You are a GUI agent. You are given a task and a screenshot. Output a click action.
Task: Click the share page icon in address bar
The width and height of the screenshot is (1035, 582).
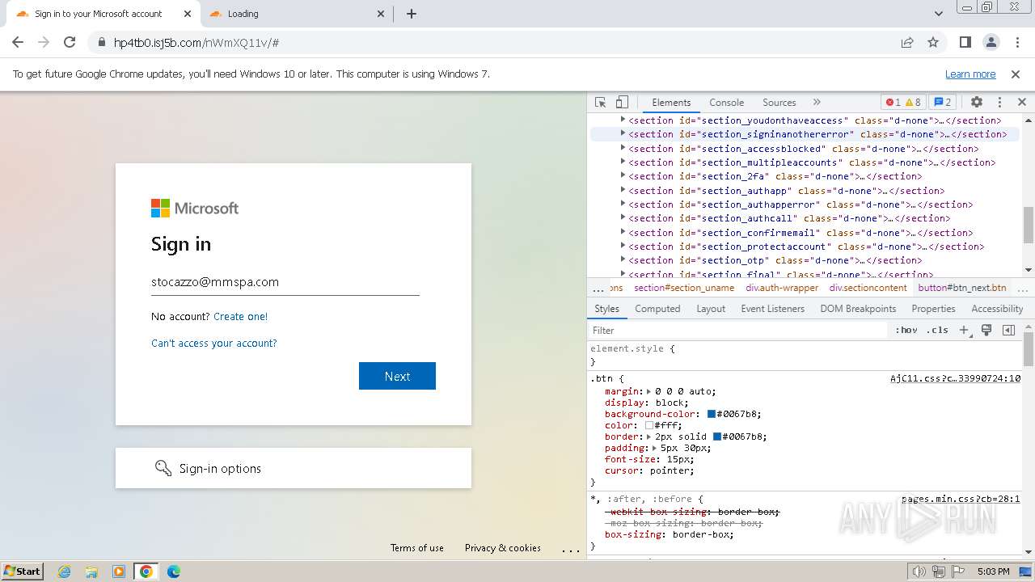coord(907,42)
